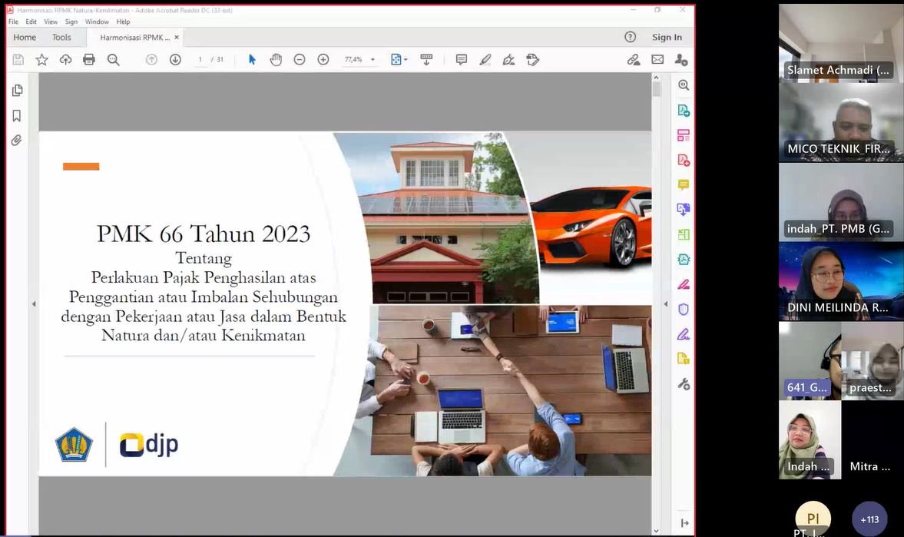904x537 pixels.
Task: Activate the Selection arrow tool
Action: (252, 59)
